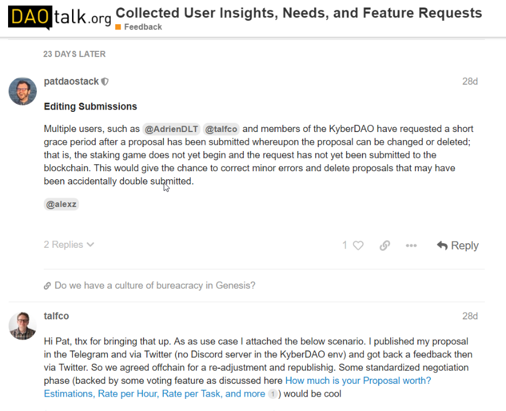This screenshot has height=411, width=506.
Task: Click the moderator shield icon beside patdaostack
Action: pyautogui.click(x=105, y=82)
